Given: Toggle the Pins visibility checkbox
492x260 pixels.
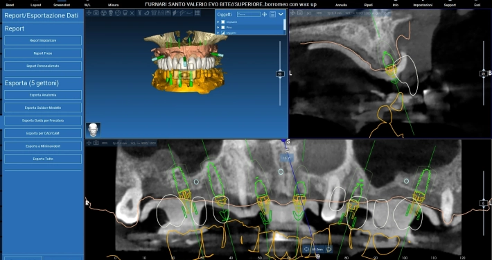Looking at the screenshot, I should [222, 27].
